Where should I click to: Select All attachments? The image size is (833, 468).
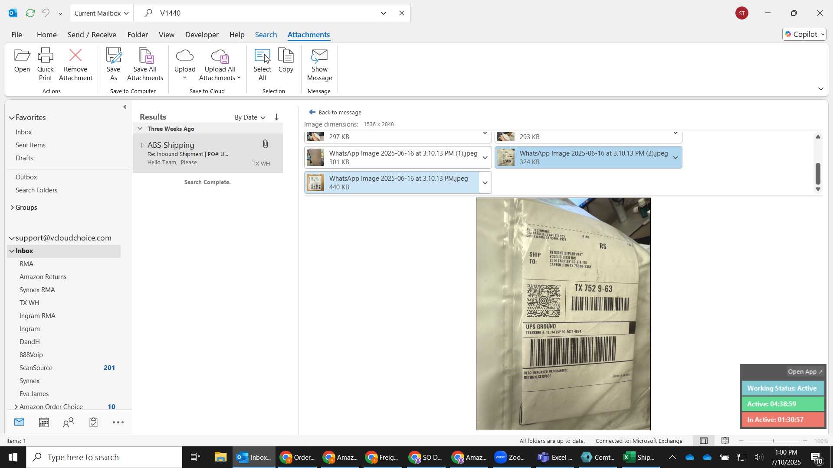[x=262, y=64]
